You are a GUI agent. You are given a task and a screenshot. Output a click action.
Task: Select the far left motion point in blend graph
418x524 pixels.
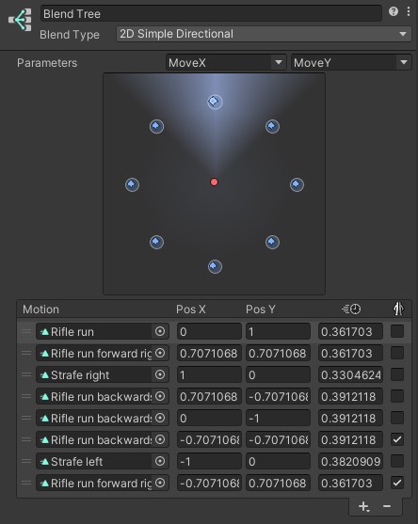(x=132, y=184)
